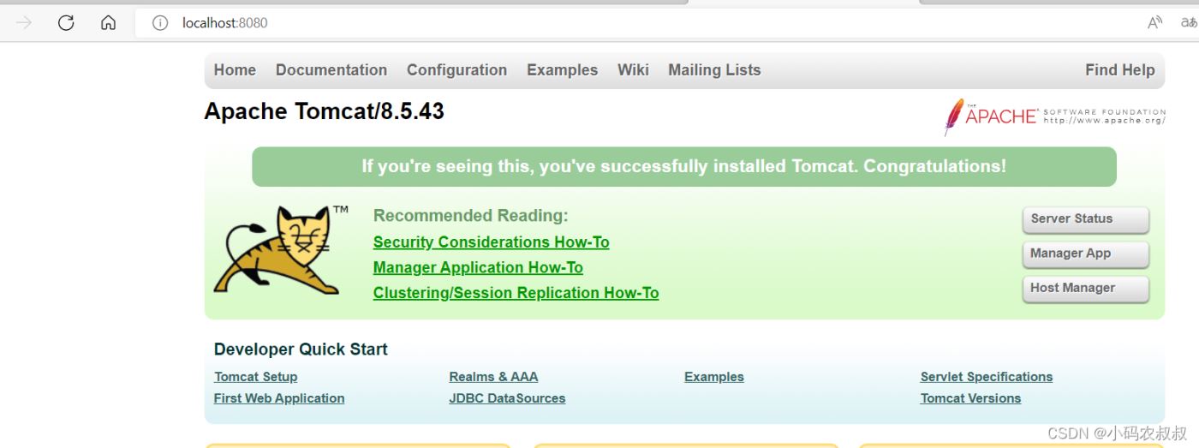The image size is (1199, 448).
Task: Click the browser home icon
Action: [x=108, y=23]
